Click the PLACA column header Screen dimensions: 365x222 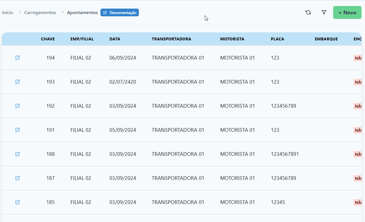pos(277,39)
